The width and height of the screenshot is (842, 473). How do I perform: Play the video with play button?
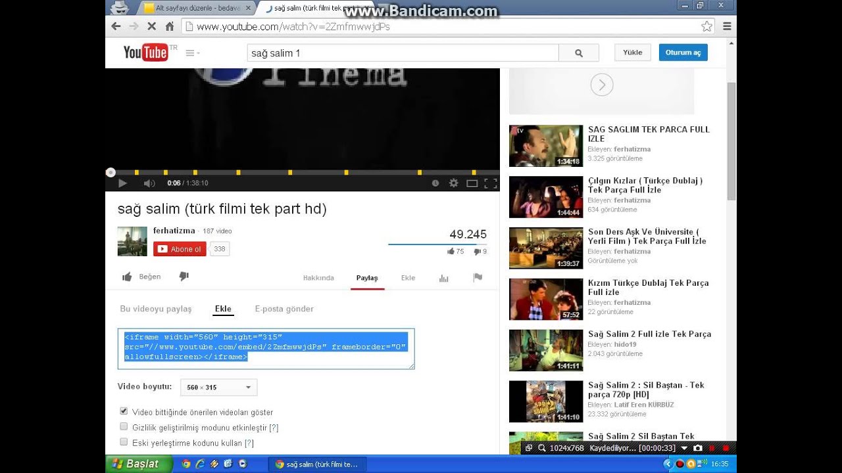coord(122,183)
